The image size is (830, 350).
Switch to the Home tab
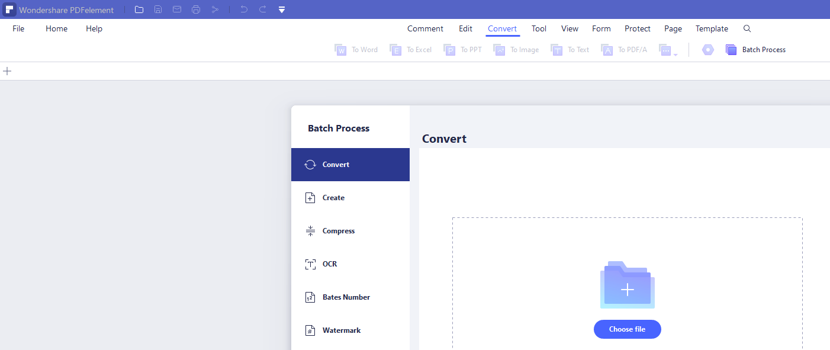(x=56, y=28)
